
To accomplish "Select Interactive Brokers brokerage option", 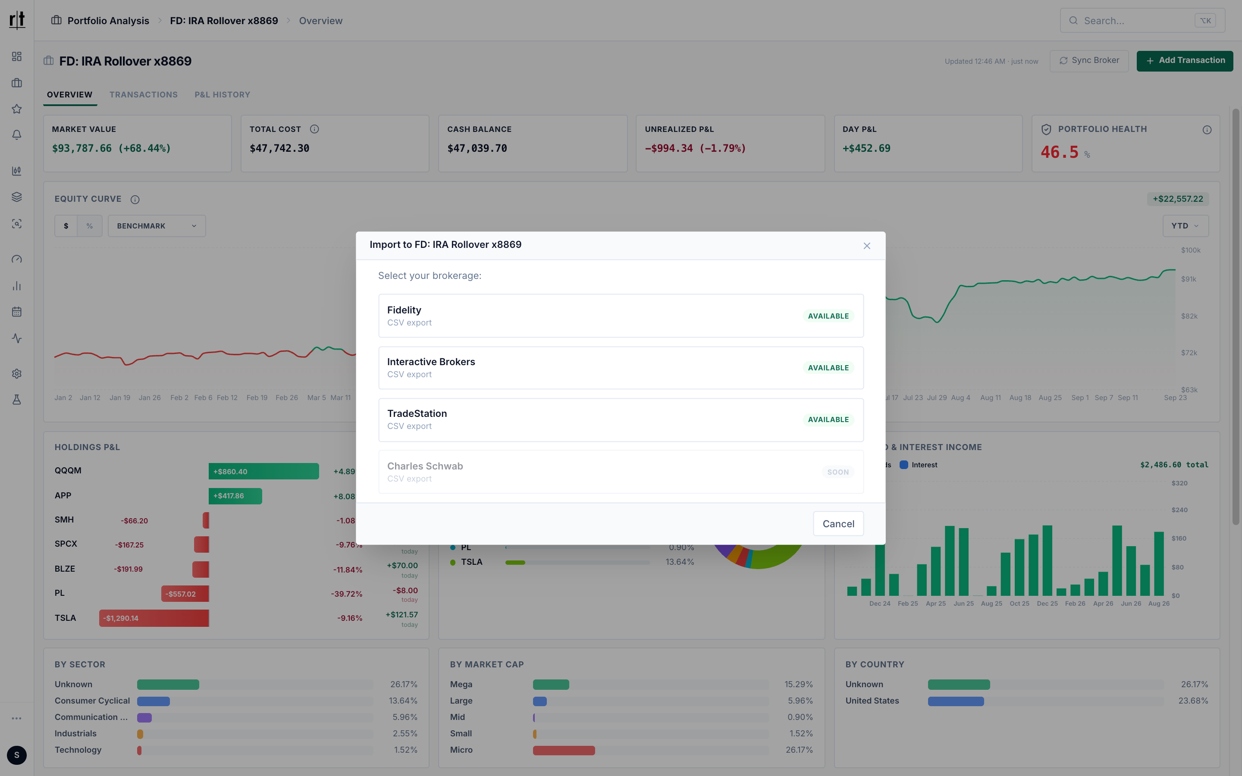I will point(621,367).
